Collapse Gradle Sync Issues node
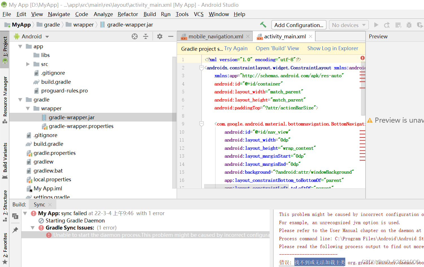The image size is (424, 267). point(33,228)
